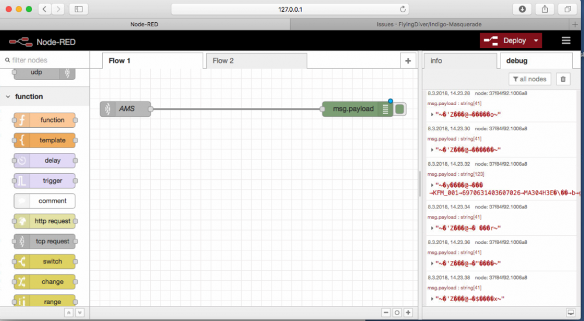Collapse the function palette category
This screenshot has height=321, width=584.
(9, 97)
